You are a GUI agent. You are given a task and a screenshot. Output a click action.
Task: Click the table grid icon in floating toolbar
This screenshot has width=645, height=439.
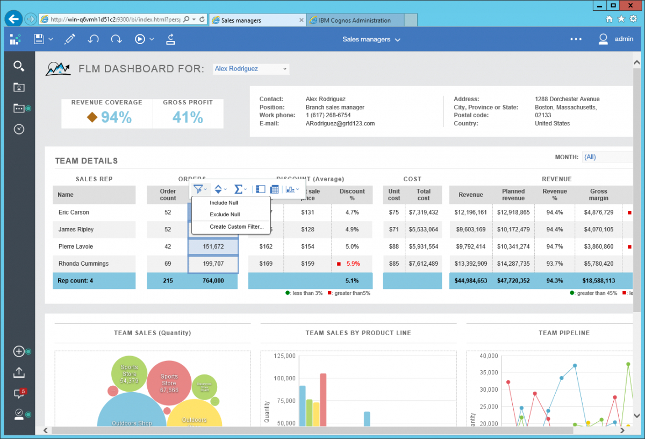(275, 189)
